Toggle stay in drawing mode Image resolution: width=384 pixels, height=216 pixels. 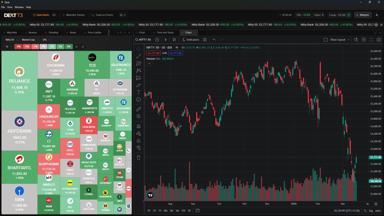pyautogui.click(x=139, y=133)
